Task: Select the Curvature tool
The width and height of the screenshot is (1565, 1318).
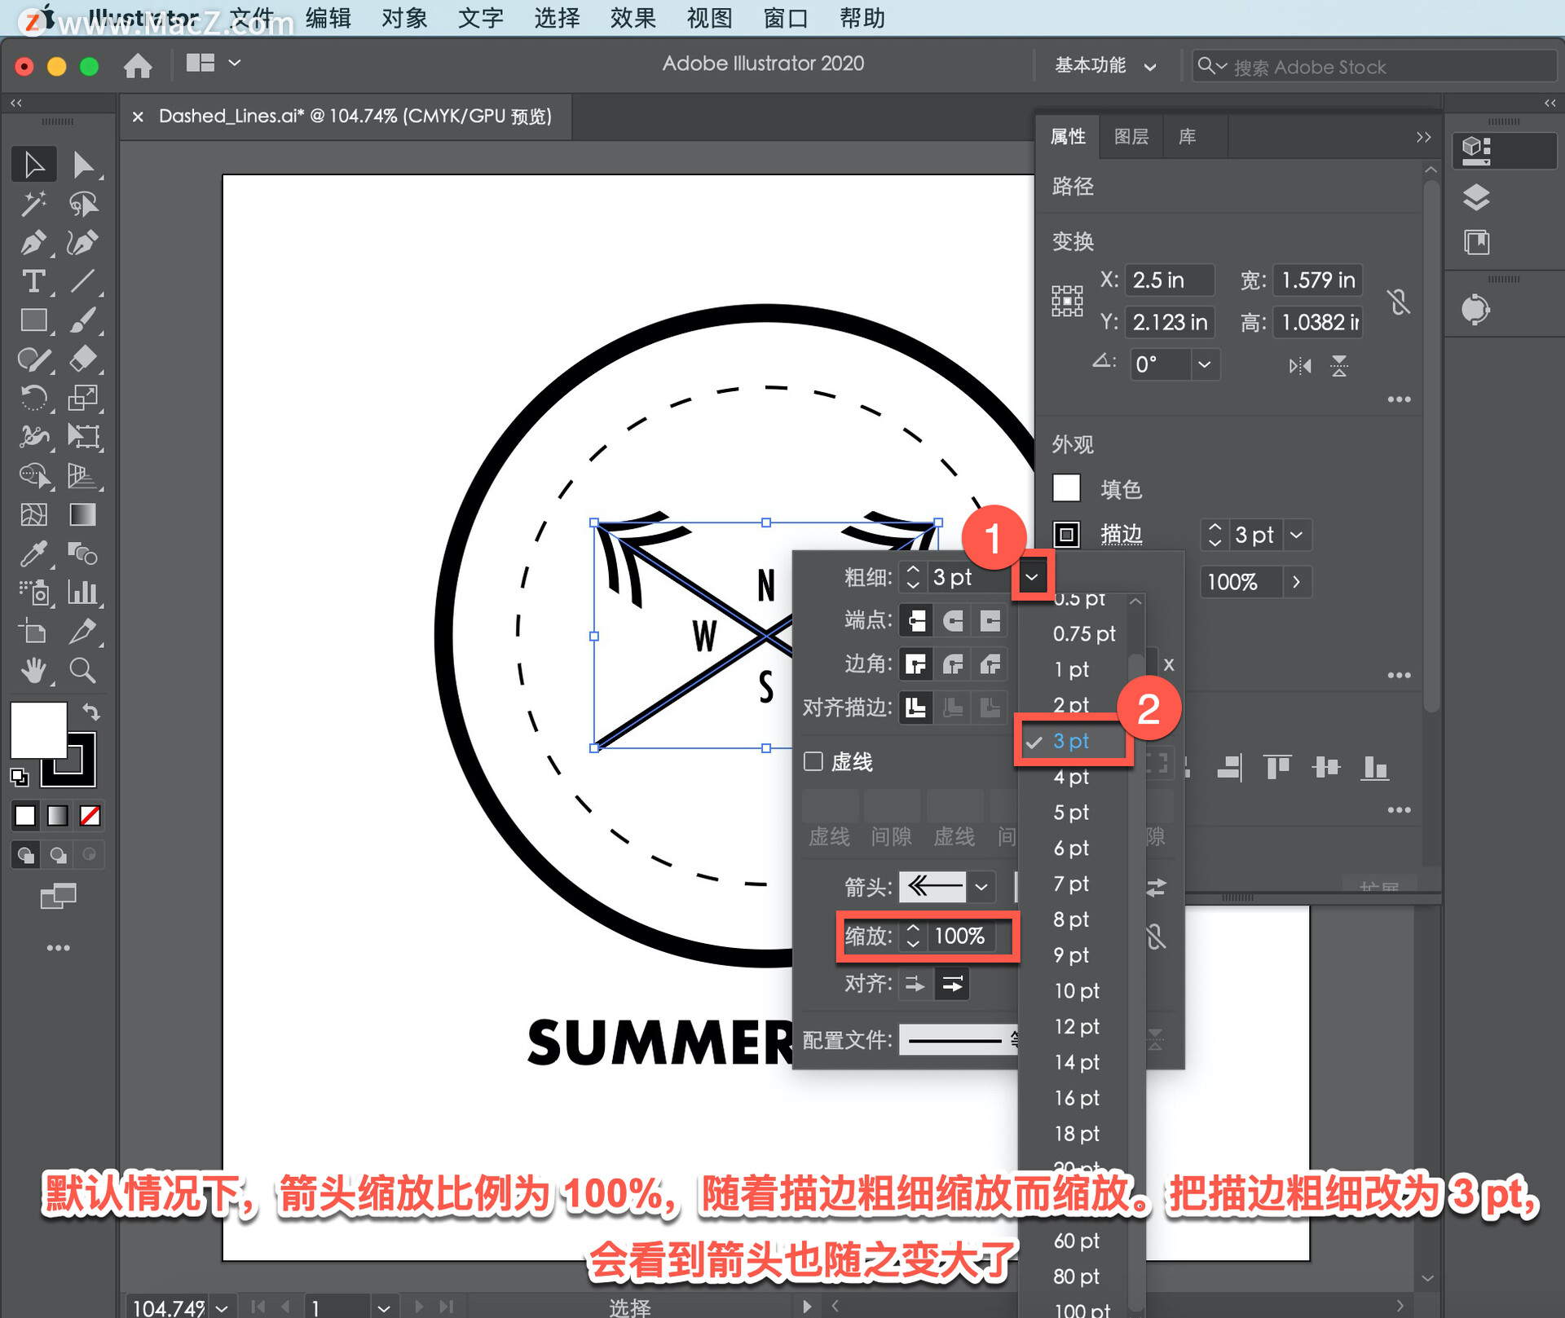Action: coord(83,242)
